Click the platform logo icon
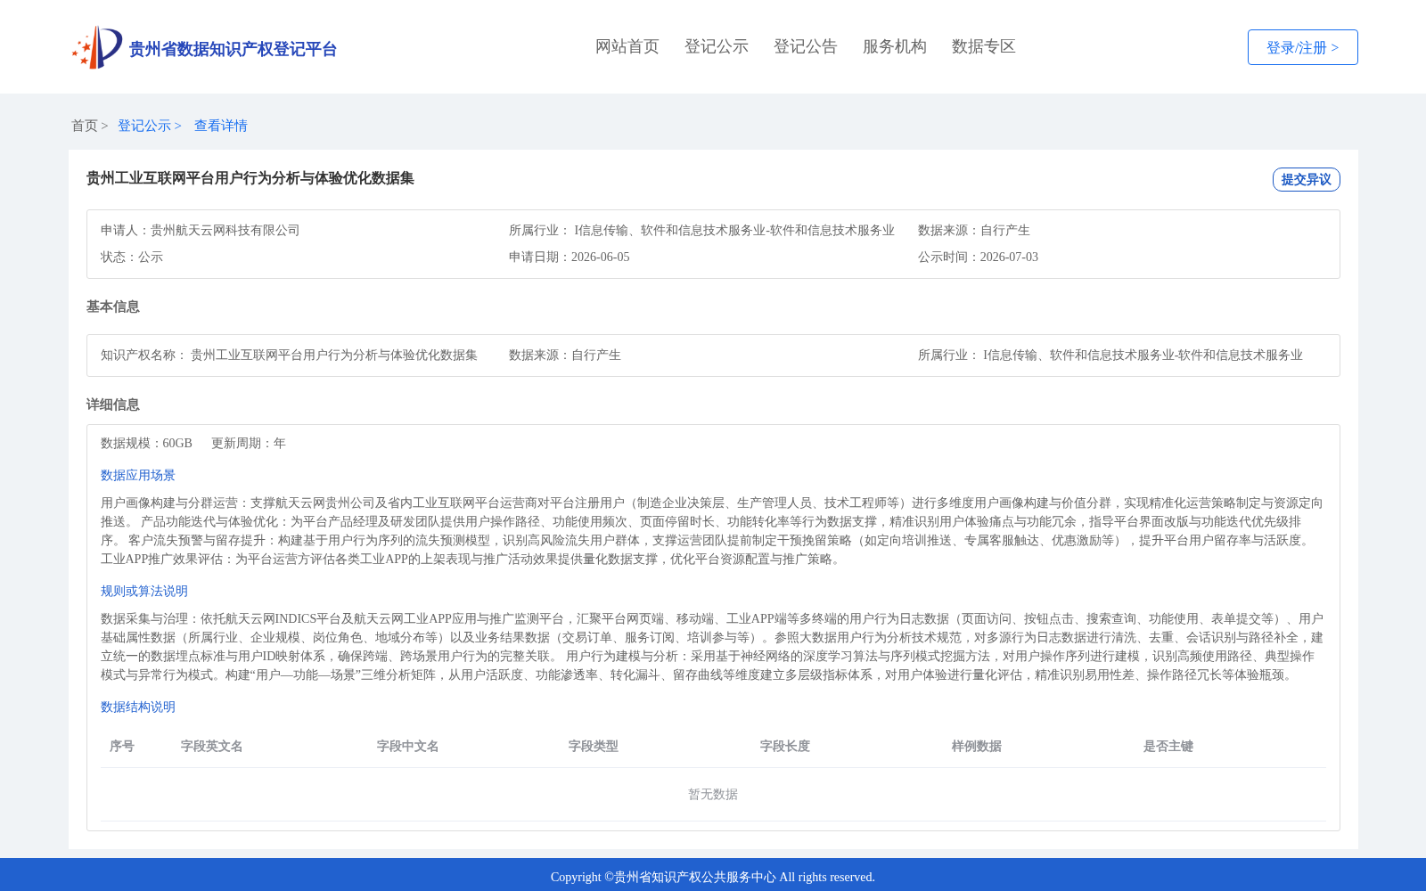This screenshot has height=891, width=1426. click(x=97, y=47)
